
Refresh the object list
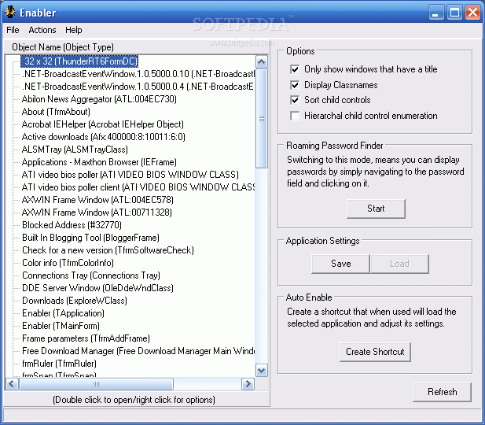pos(442,392)
